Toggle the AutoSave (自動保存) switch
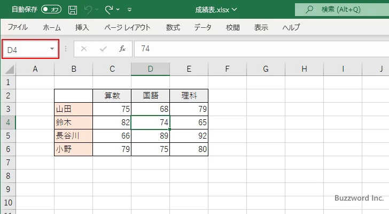Screen dimensions: 389x214 (x=51, y=10)
